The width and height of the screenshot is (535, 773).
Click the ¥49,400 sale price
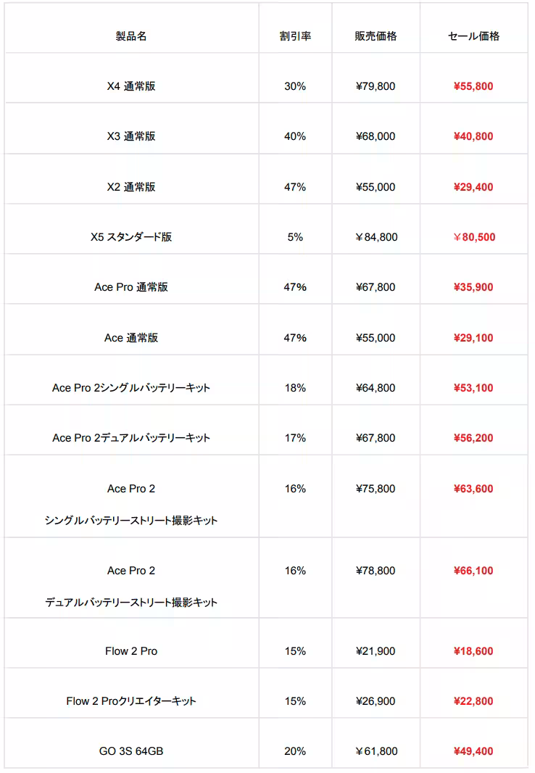[x=473, y=751]
